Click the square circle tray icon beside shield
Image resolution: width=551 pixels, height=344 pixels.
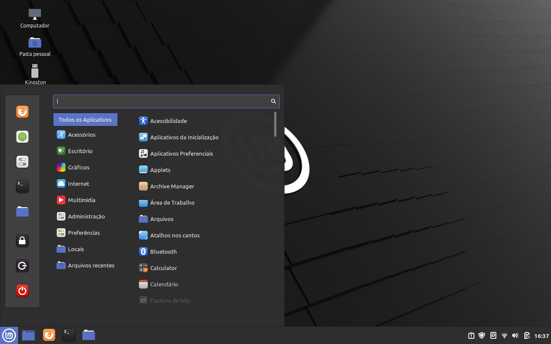(x=493, y=335)
